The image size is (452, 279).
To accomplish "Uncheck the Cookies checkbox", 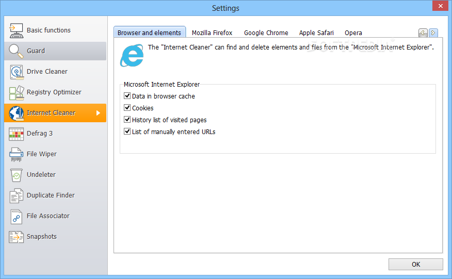I will (x=127, y=107).
